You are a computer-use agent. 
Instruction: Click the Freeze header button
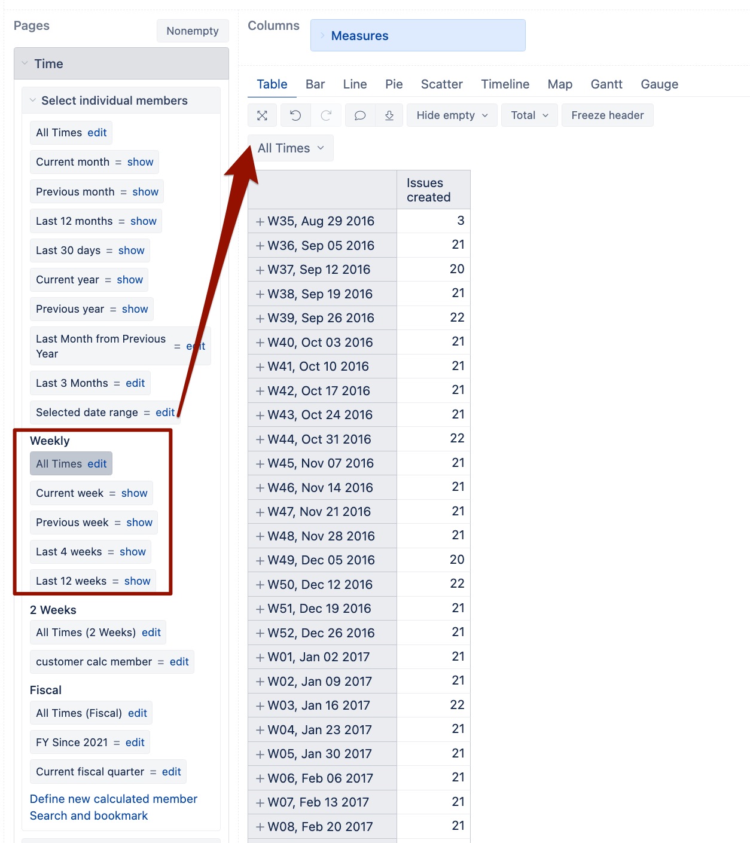pos(608,115)
